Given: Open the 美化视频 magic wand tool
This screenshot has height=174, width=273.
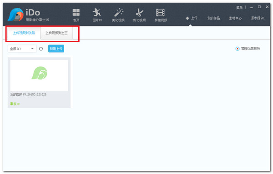Looking at the screenshot, I should [118, 15].
